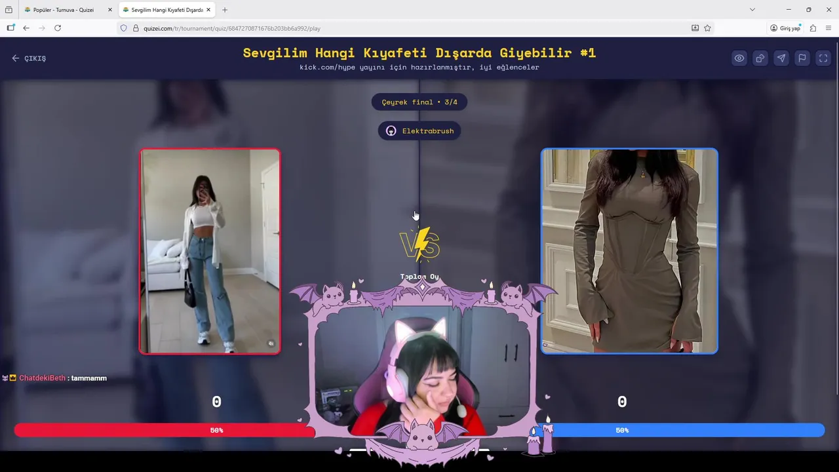Click the Çeyrek final 3/4 round label

tap(419, 102)
